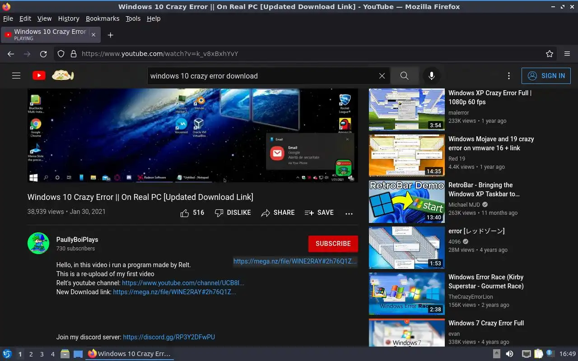Reload the page with refresh icon
This screenshot has width=578, height=361.
[x=43, y=54]
